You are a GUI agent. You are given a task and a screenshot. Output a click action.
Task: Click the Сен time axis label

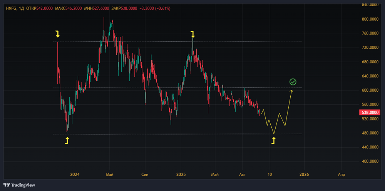(145, 175)
